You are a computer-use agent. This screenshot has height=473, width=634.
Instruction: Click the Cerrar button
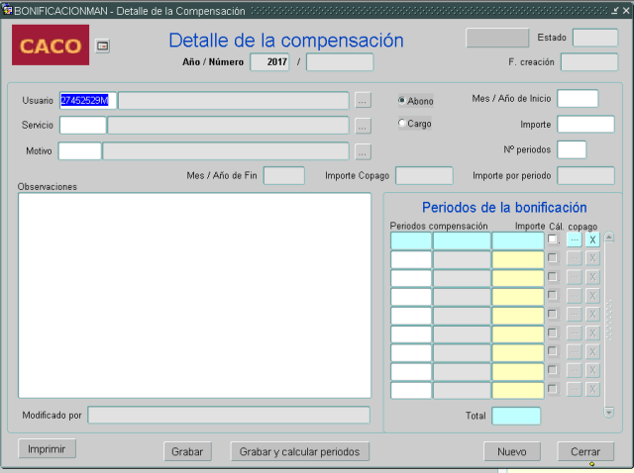coord(585,451)
